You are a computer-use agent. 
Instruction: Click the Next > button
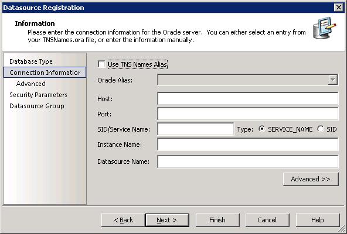coord(167,220)
